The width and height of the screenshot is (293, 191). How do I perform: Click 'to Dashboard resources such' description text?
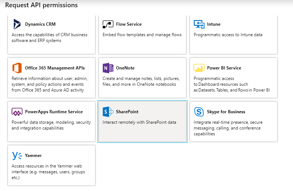pos(221,84)
